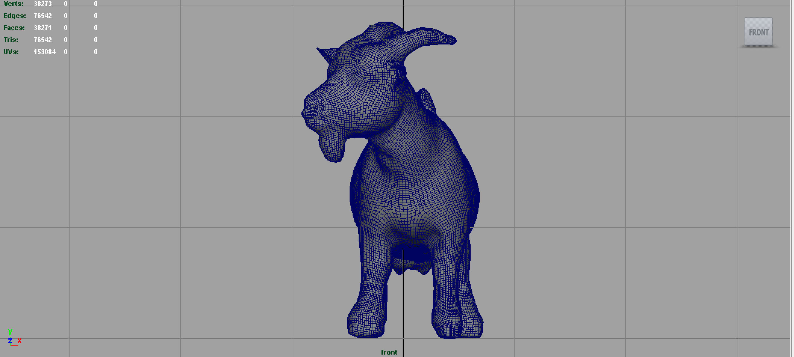This screenshot has width=794, height=357.
Task: Click the UVs count value 153084
Action: [45, 52]
